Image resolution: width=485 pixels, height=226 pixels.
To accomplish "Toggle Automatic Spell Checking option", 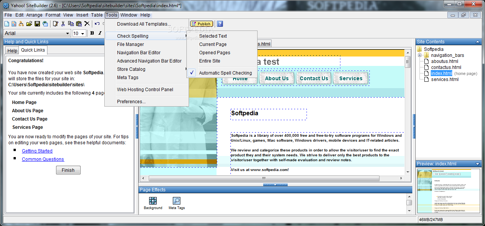I will [x=222, y=73].
